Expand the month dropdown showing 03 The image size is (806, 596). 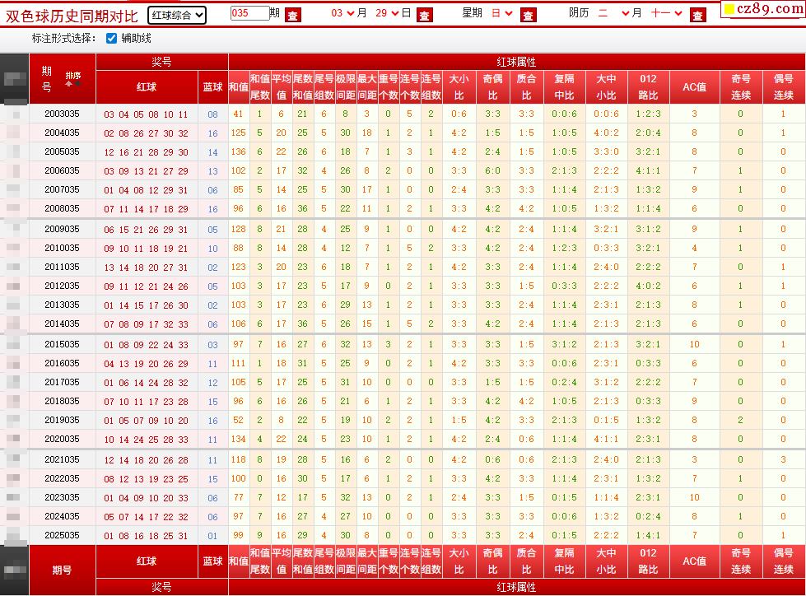pos(343,14)
